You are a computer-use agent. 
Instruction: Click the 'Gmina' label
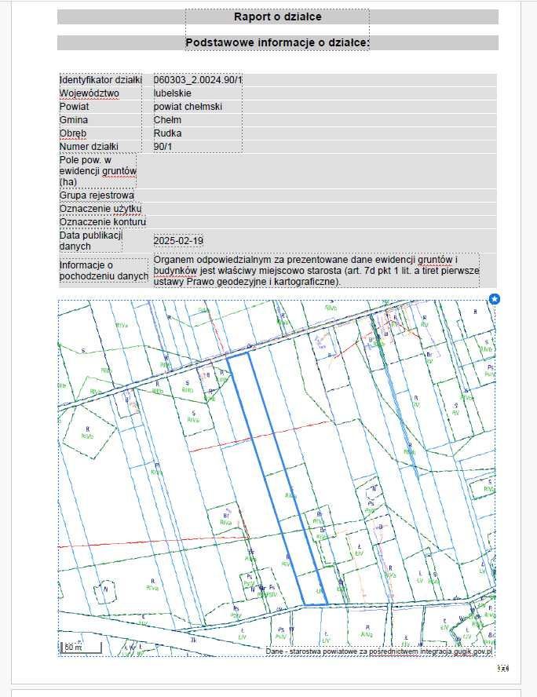pos(74,120)
